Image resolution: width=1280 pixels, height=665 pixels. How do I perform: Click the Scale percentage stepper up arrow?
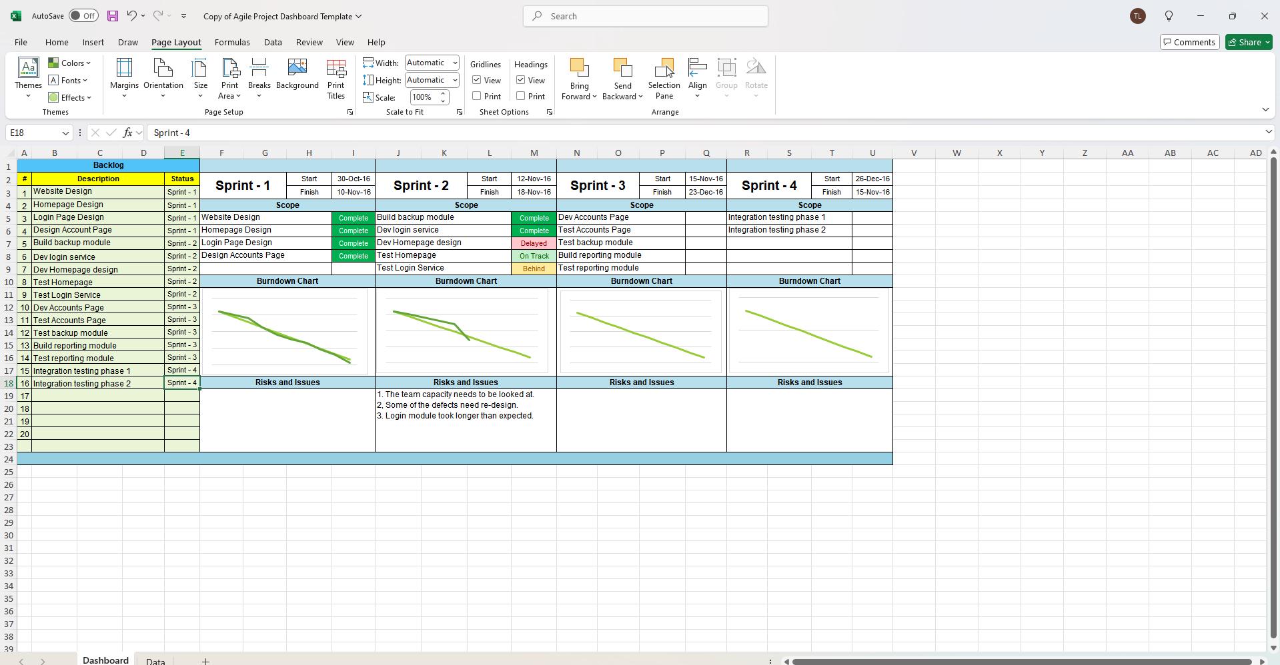442,94
